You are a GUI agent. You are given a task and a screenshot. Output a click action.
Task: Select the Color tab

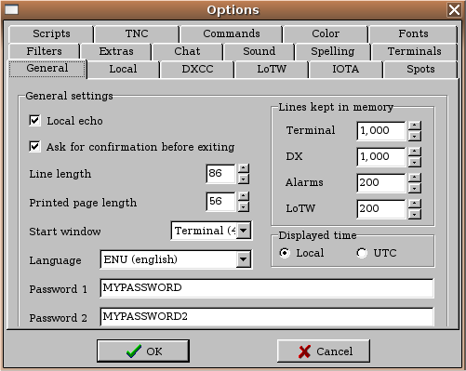[x=326, y=33]
